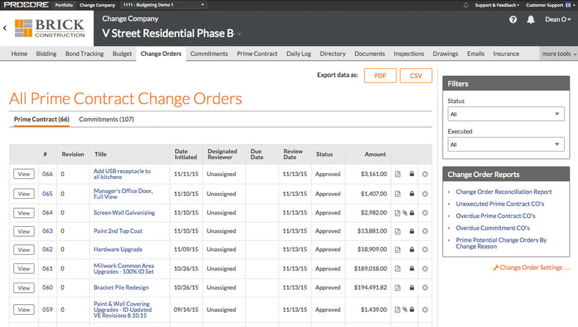Click attachment paperclip on Screen Wall Galvanizing row
Screen dimensions: 578x327
click(405, 213)
